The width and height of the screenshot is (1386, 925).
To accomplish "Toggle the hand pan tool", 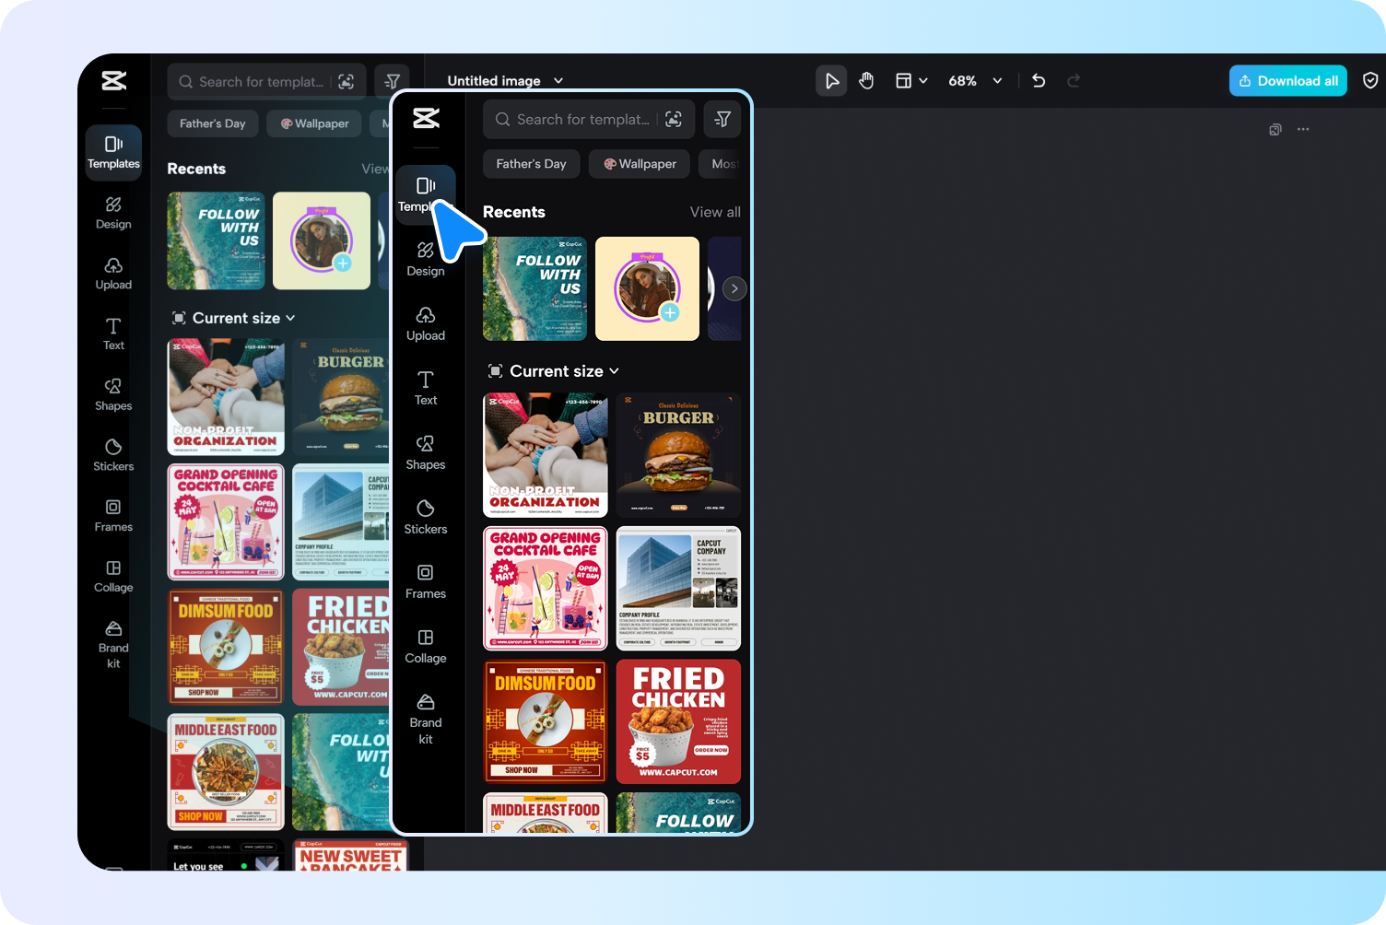I will pyautogui.click(x=866, y=80).
